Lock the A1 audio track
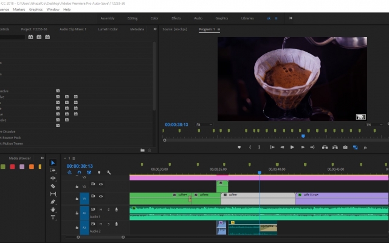The height and width of the screenshot is (243, 389). [77, 213]
